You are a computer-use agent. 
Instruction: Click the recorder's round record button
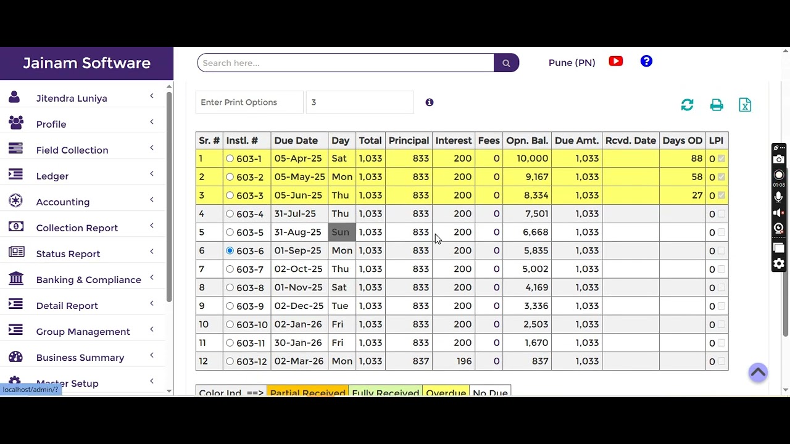click(779, 175)
